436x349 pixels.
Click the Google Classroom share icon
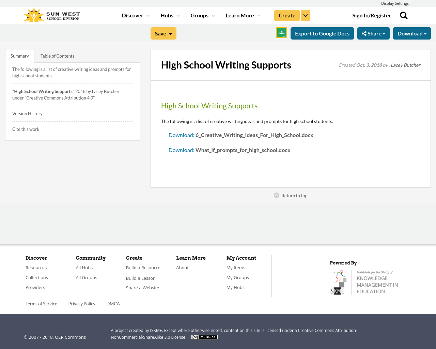(x=282, y=33)
